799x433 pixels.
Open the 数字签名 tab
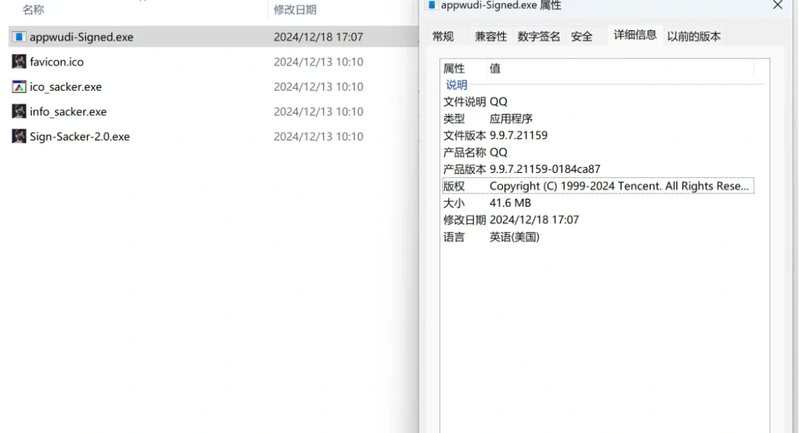[539, 36]
